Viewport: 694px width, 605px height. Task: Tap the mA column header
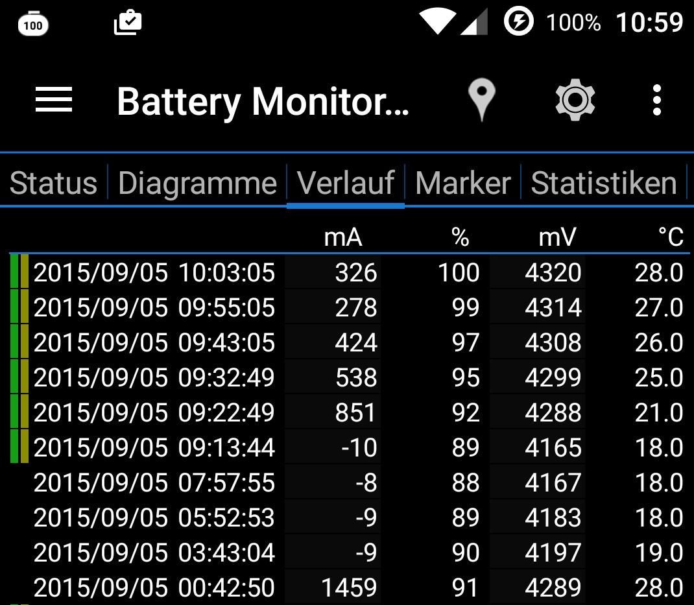pyautogui.click(x=342, y=237)
